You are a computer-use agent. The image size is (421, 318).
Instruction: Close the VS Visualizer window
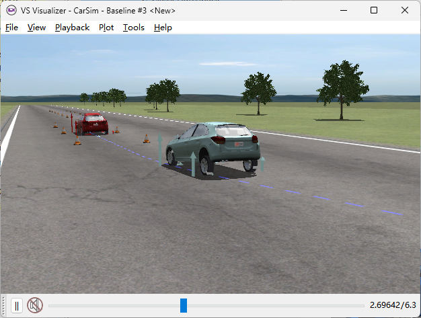coord(405,10)
